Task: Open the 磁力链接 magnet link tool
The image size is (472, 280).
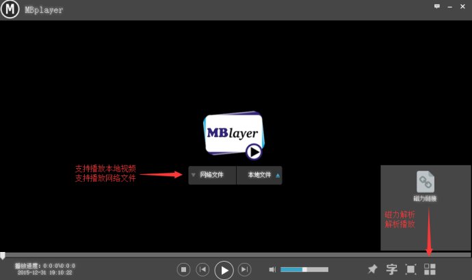Action: [x=425, y=186]
